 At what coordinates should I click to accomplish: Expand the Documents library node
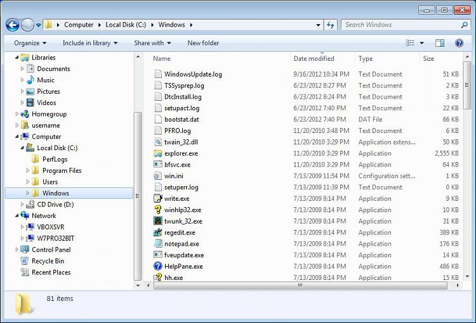[x=22, y=69]
